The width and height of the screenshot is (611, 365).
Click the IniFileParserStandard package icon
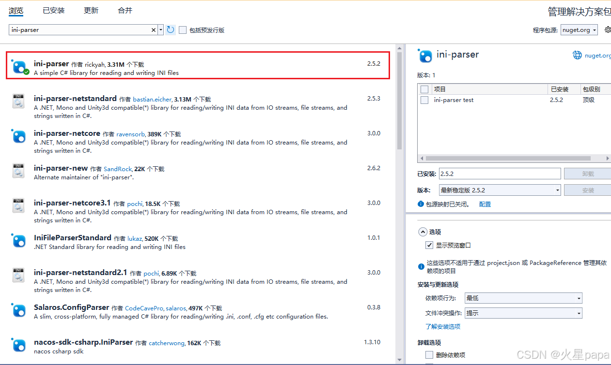pos(18,241)
